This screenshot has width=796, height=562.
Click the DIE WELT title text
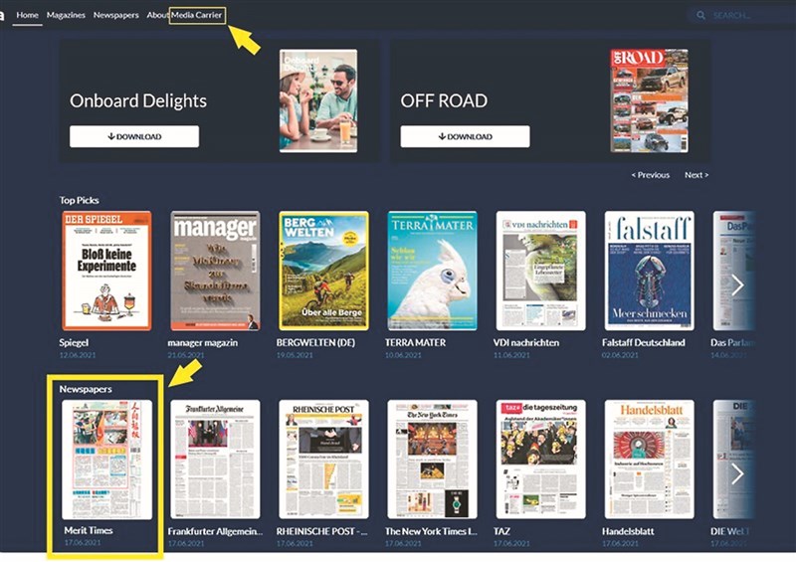730,531
